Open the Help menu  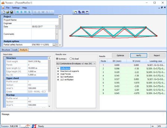point(25,8)
